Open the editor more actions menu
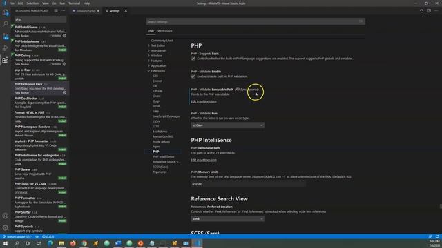This screenshot has height=248, width=442. point(436,11)
